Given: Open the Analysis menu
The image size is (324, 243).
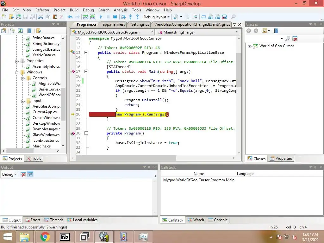Looking at the screenshot, I should pos(121,10).
